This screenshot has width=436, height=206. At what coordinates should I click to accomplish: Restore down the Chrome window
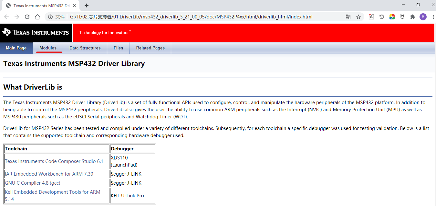pyautogui.click(x=418, y=5)
